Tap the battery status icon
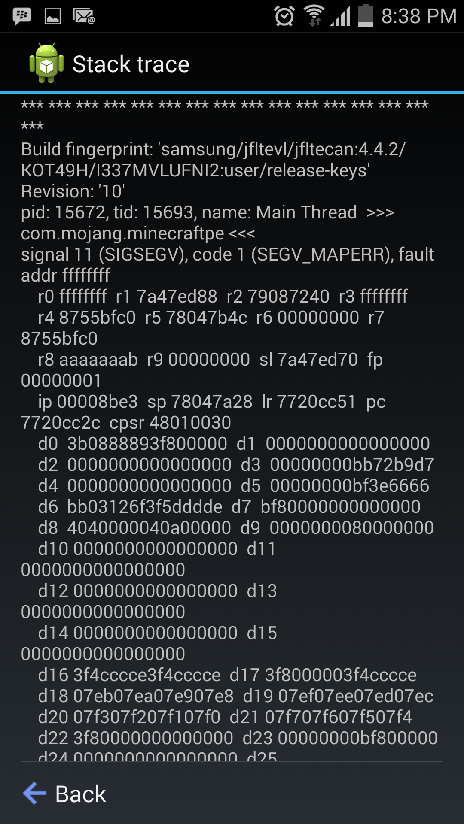This screenshot has width=464, height=824. coord(366,16)
